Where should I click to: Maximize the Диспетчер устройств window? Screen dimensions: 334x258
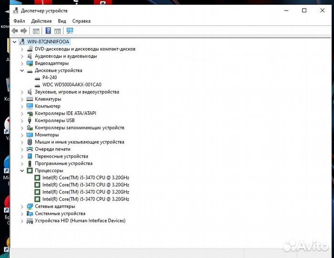(304, 11)
